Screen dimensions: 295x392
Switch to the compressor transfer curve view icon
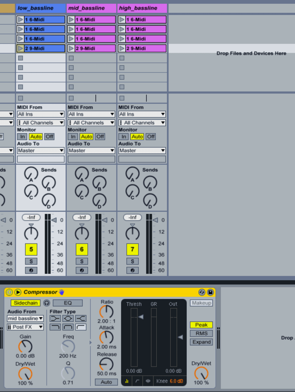(x=138, y=381)
